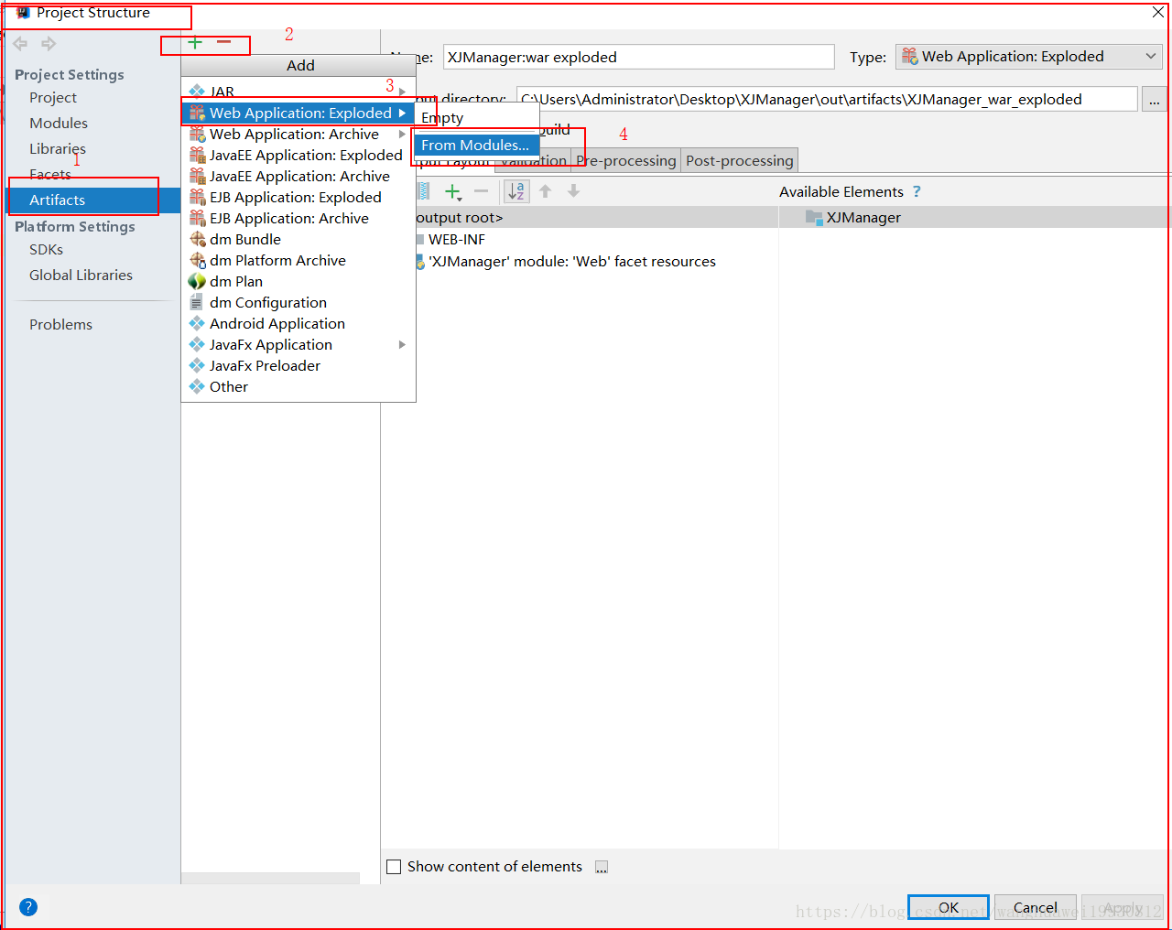Move selected element up
The height and width of the screenshot is (930, 1172).
tap(546, 191)
